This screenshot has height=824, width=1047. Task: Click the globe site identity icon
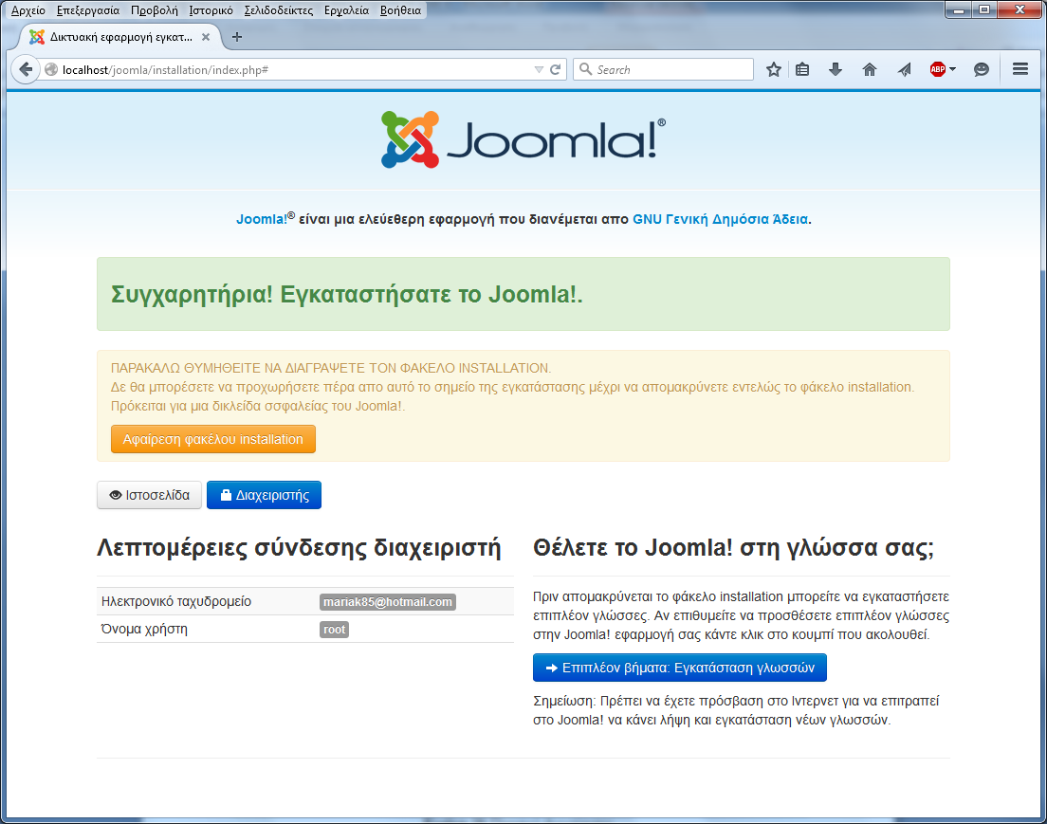coord(51,69)
